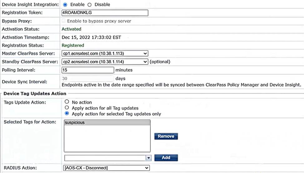
Task: Click the RADIUS Action chevron arrow
Action: click(x=147, y=168)
